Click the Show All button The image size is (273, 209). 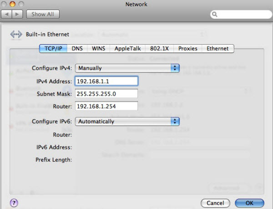pyautogui.click(x=43, y=14)
